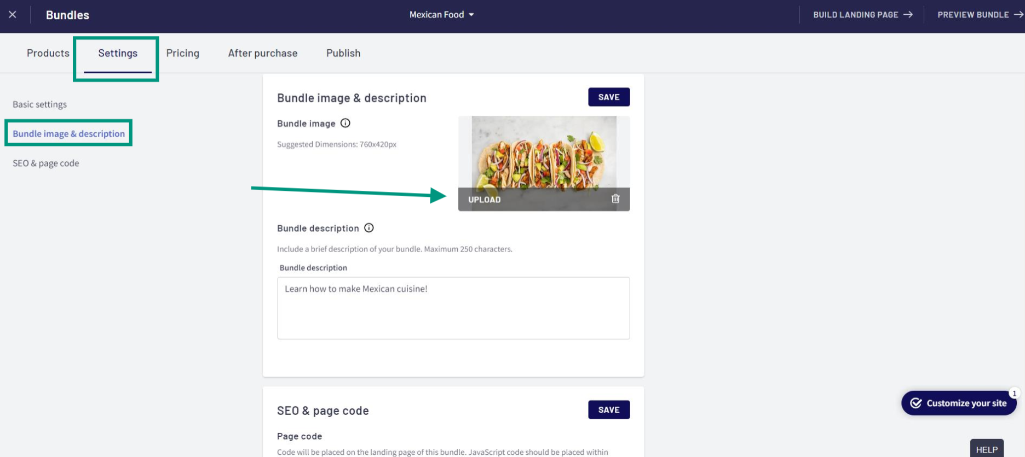The image size is (1025, 457).
Task: Delete the bundle image using trash icon
Action: coord(615,199)
